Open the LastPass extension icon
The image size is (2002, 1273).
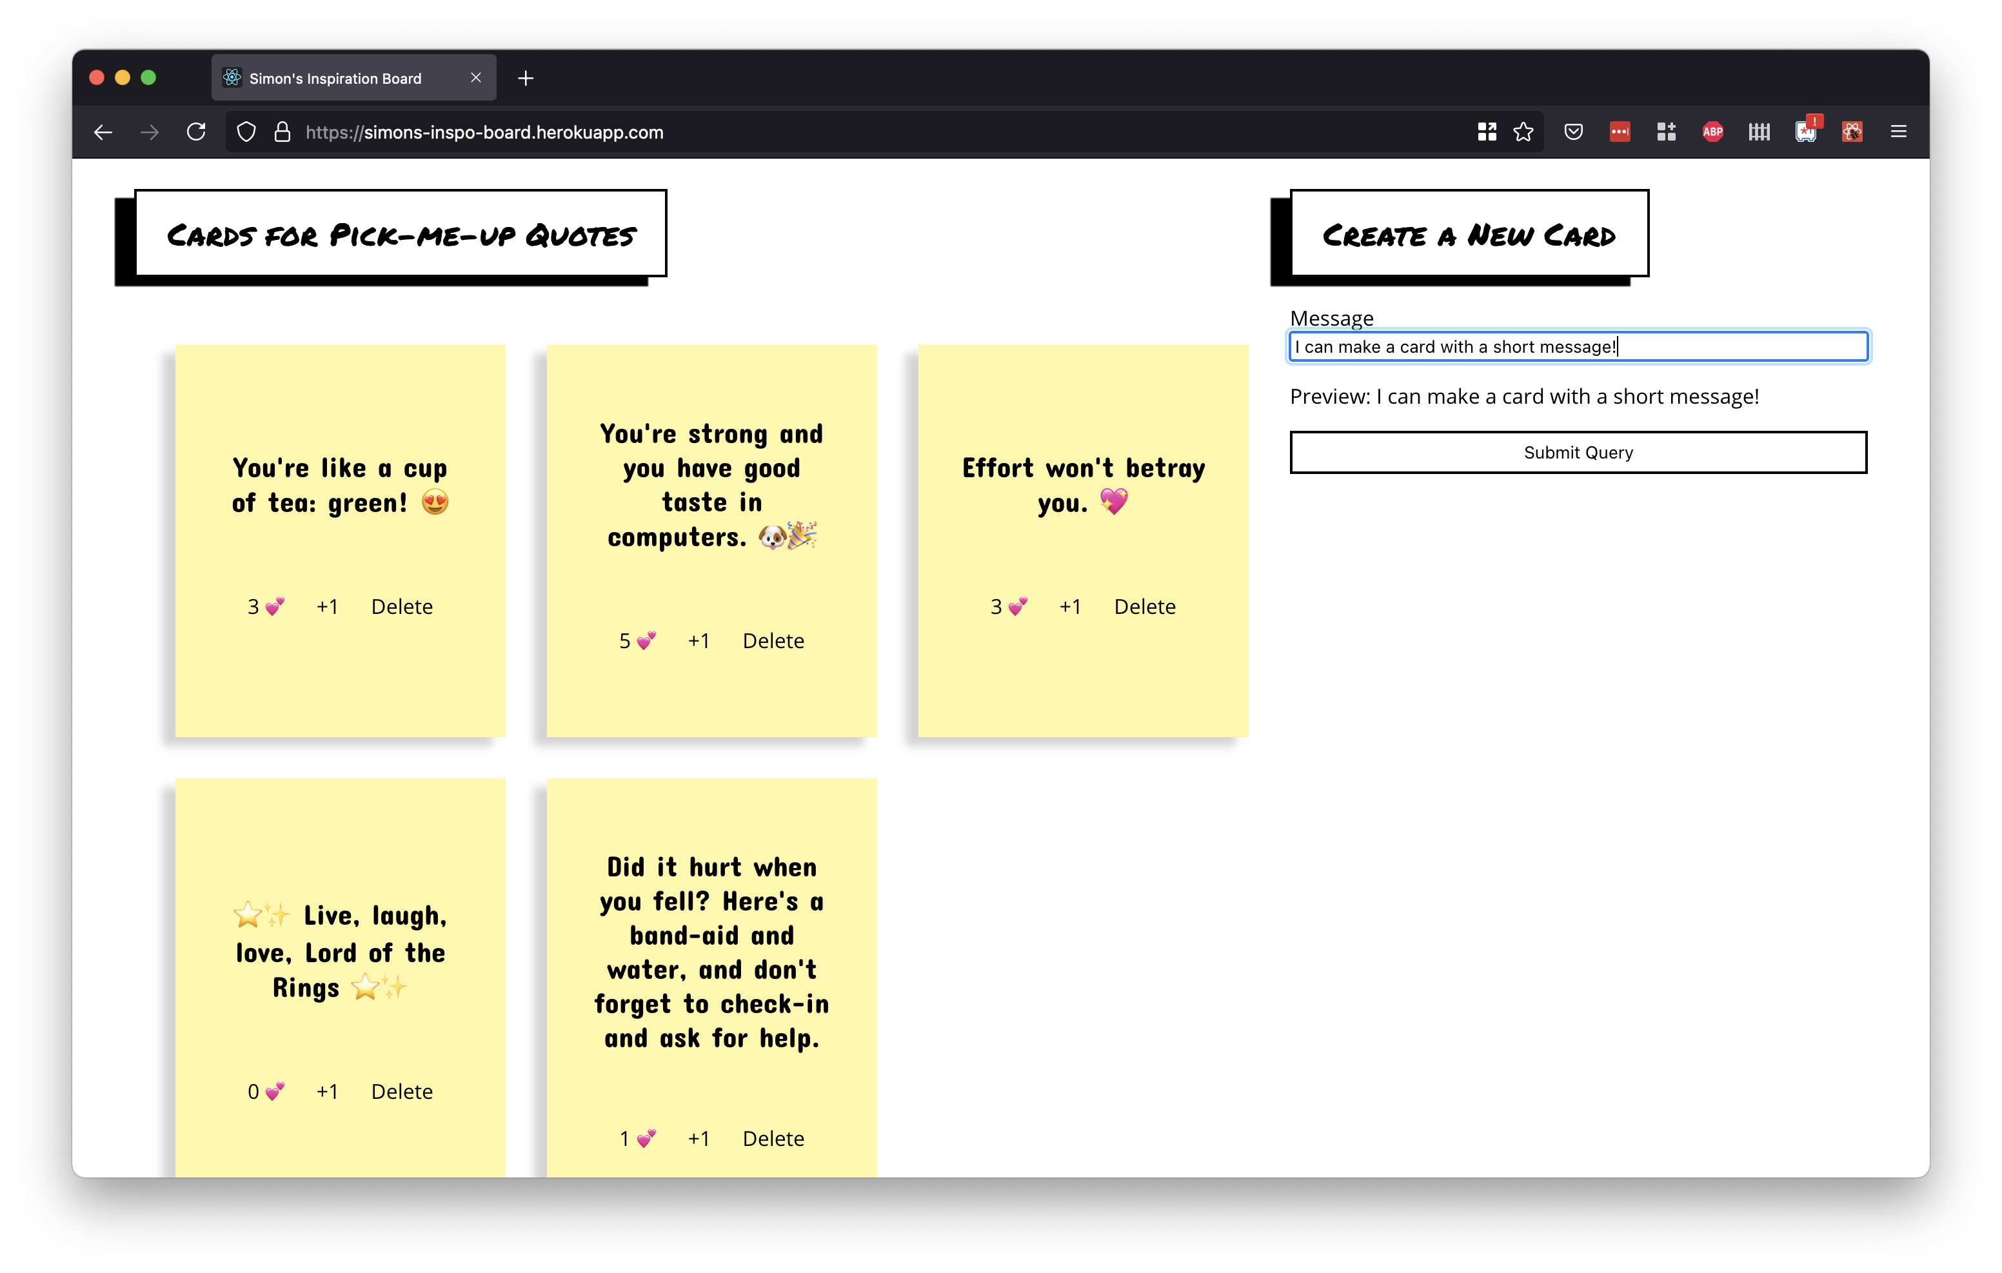point(1619,132)
